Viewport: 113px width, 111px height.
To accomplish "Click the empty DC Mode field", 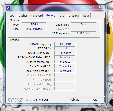I will 83,29.
